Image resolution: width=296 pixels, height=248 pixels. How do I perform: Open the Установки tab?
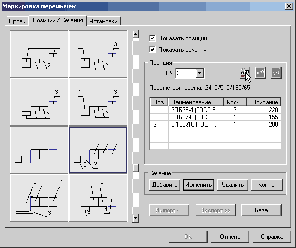tap(103, 21)
